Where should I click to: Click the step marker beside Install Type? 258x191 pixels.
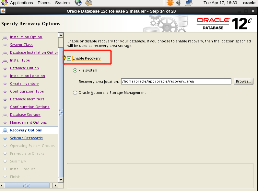click(5, 61)
